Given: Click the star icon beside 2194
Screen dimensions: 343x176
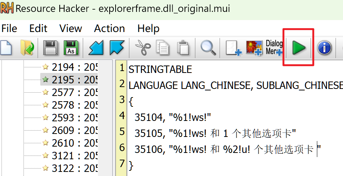Looking at the screenshot, I should click(45, 67).
